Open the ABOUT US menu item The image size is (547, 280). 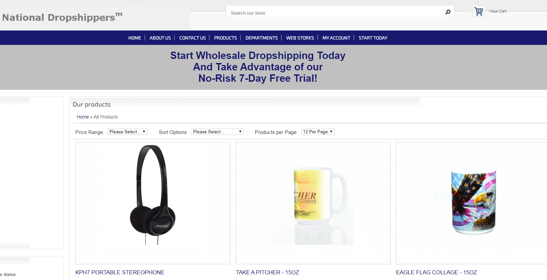click(160, 38)
